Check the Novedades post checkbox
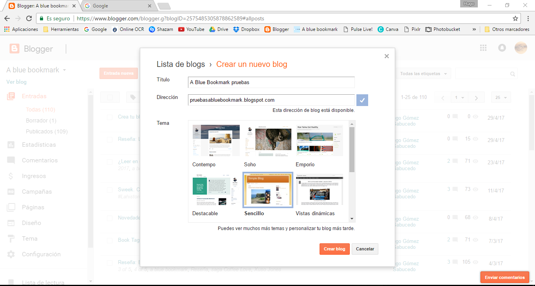The image size is (535, 286). pyautogui.click(x=110, y=218)
